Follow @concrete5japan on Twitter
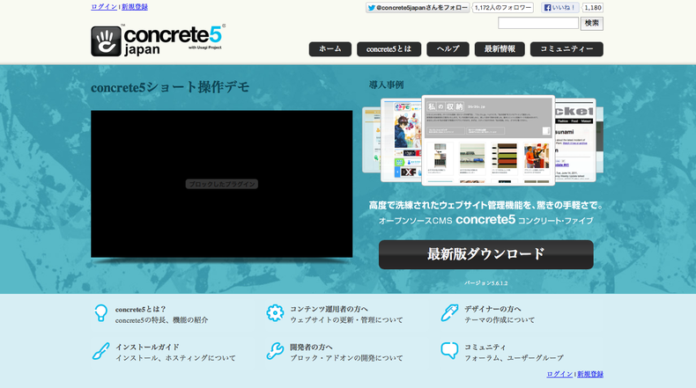Image resolution: width=696 pixels, height=388 pixels. pyautogui.click(x=417, y=7)
